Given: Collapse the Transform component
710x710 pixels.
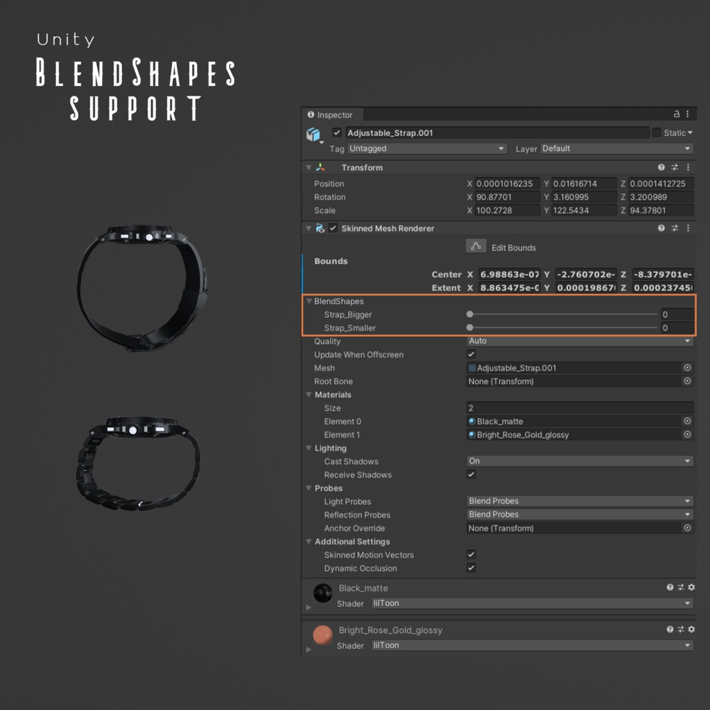Looking at the screenshot, I should (x=309, y=168).
